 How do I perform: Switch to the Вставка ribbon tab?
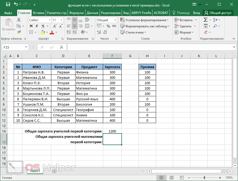pos(39,13)
